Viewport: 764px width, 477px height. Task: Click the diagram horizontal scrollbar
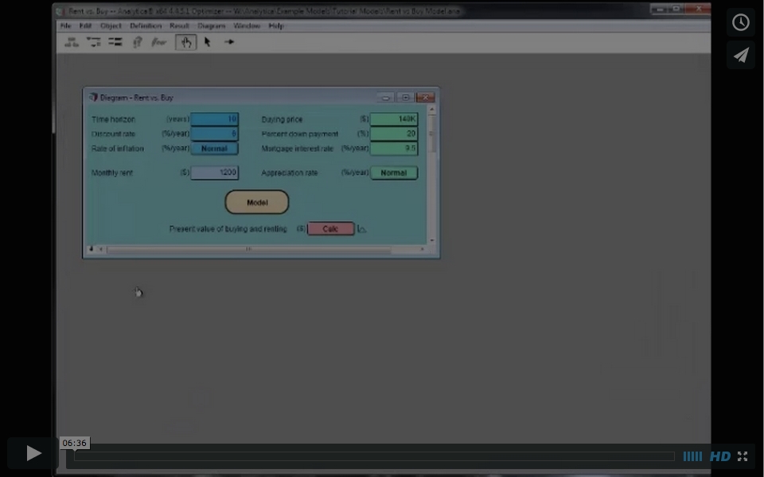pyautogui.click(x=248, y=250)
